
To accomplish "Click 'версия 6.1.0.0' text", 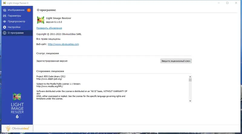I will 54,22.
